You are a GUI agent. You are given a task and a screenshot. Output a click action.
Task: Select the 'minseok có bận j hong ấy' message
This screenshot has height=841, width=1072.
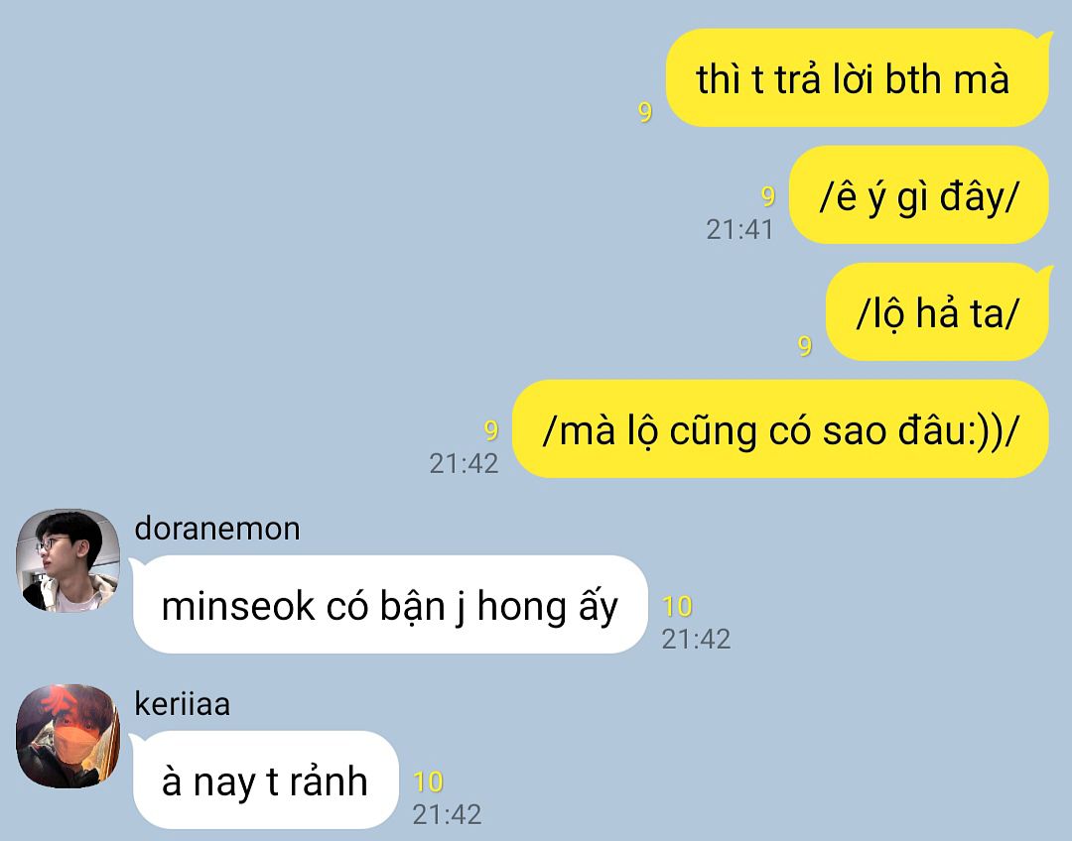[390, 605]
